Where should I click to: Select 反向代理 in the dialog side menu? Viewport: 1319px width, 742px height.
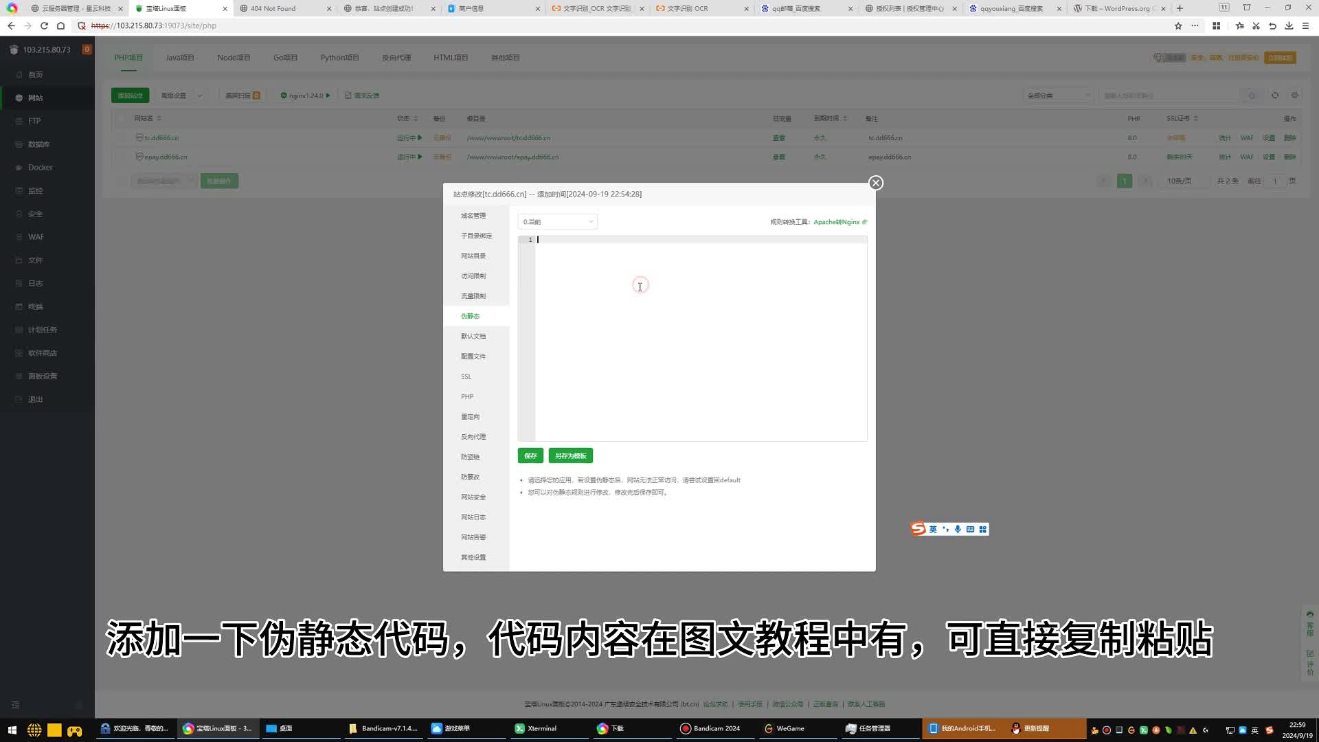pyautogui.click(x=473, y=437)
